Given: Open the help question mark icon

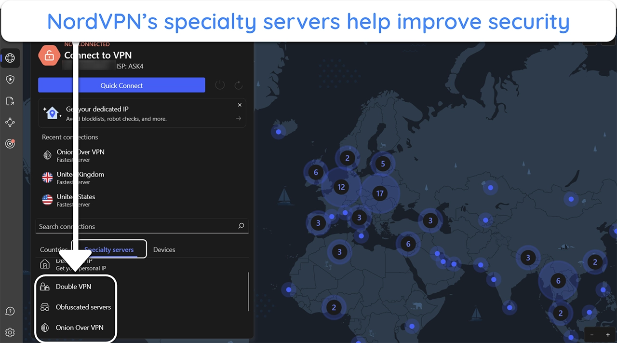Looking at the screenshot, I should [10, 311].
